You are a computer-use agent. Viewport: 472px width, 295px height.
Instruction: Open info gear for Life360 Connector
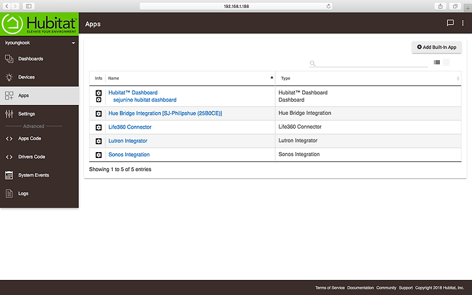pos(98,127)
